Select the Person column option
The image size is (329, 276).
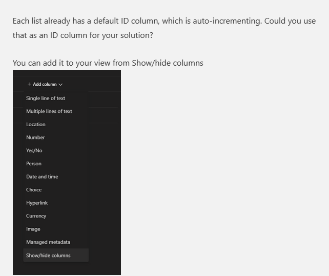(x=34, y=164)
